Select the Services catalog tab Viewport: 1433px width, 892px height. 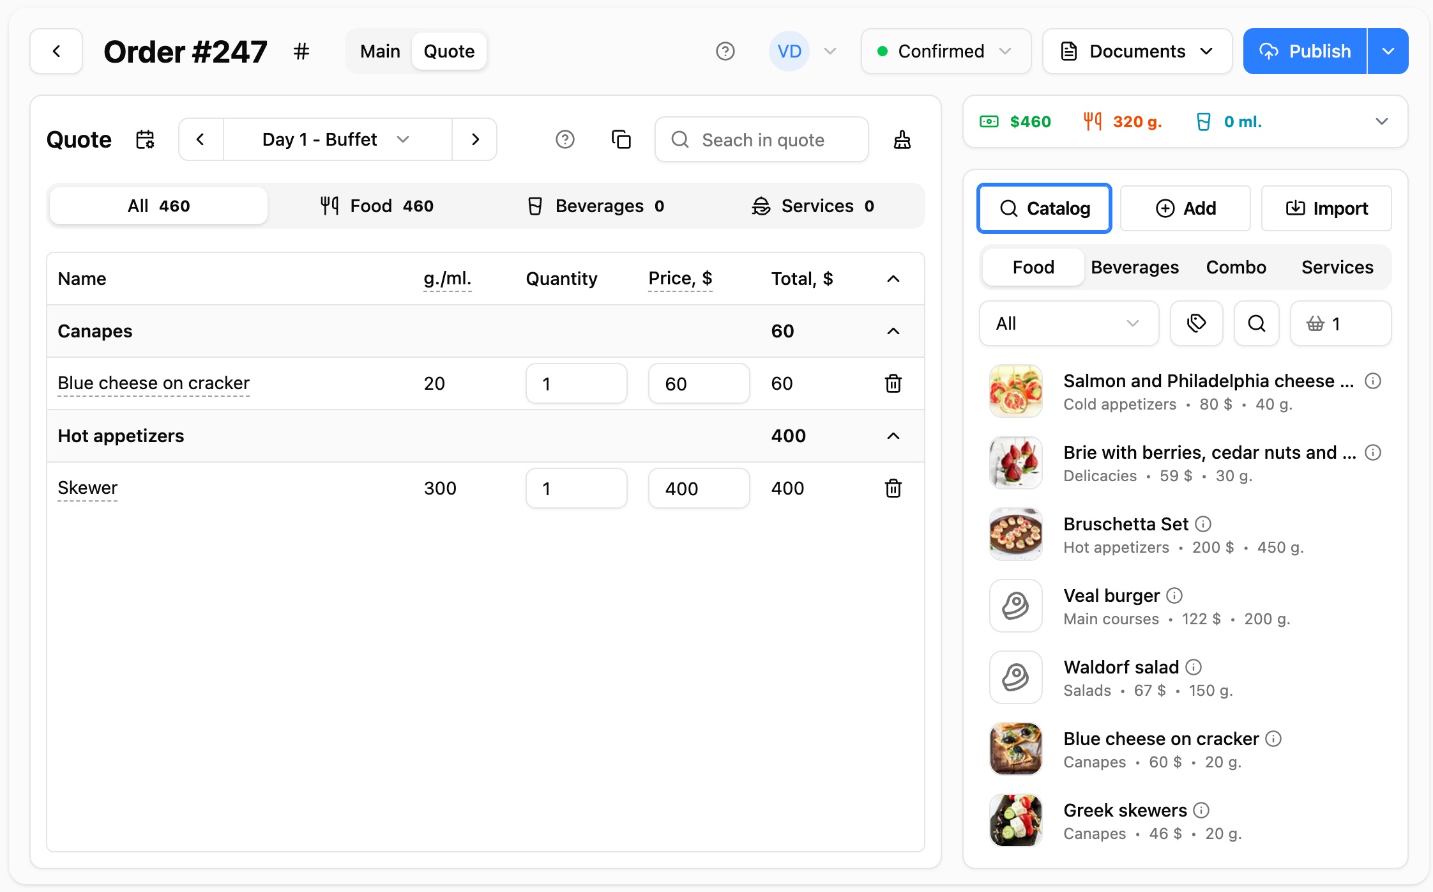point(1337,267)
